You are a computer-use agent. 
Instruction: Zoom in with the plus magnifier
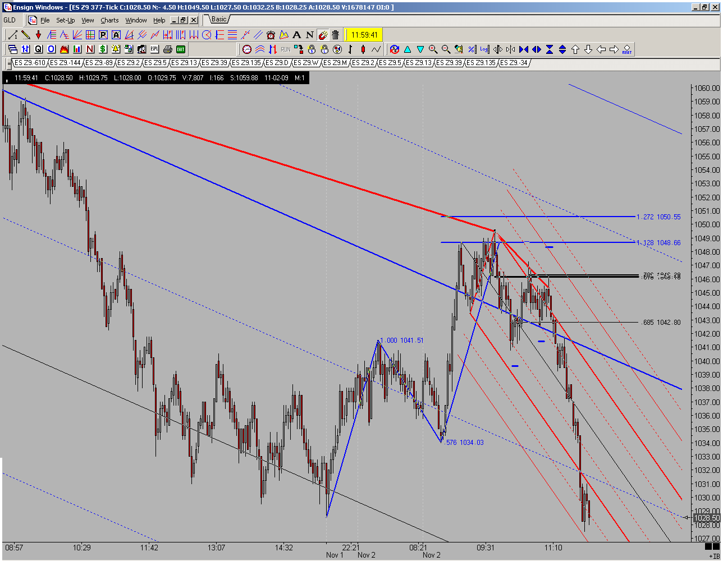tap(433, 49)
